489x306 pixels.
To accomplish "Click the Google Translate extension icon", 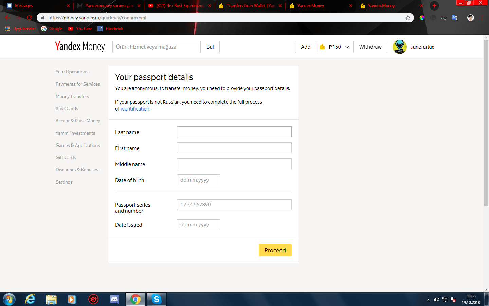I will pyautogui.click(x=455, y=18).
